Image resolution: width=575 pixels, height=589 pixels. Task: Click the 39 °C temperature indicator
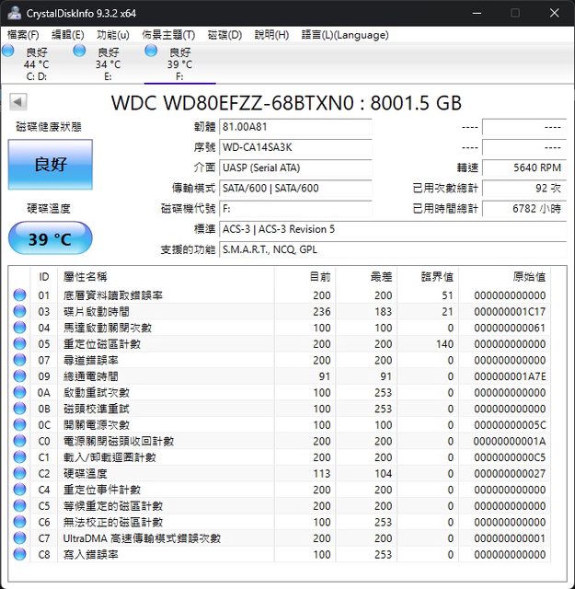pyautogui.click(x=51, y=239)
